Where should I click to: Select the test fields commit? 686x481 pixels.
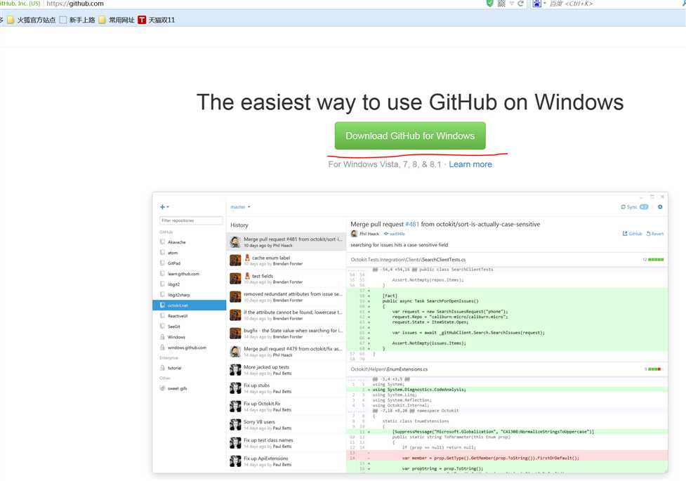(286, 279)
